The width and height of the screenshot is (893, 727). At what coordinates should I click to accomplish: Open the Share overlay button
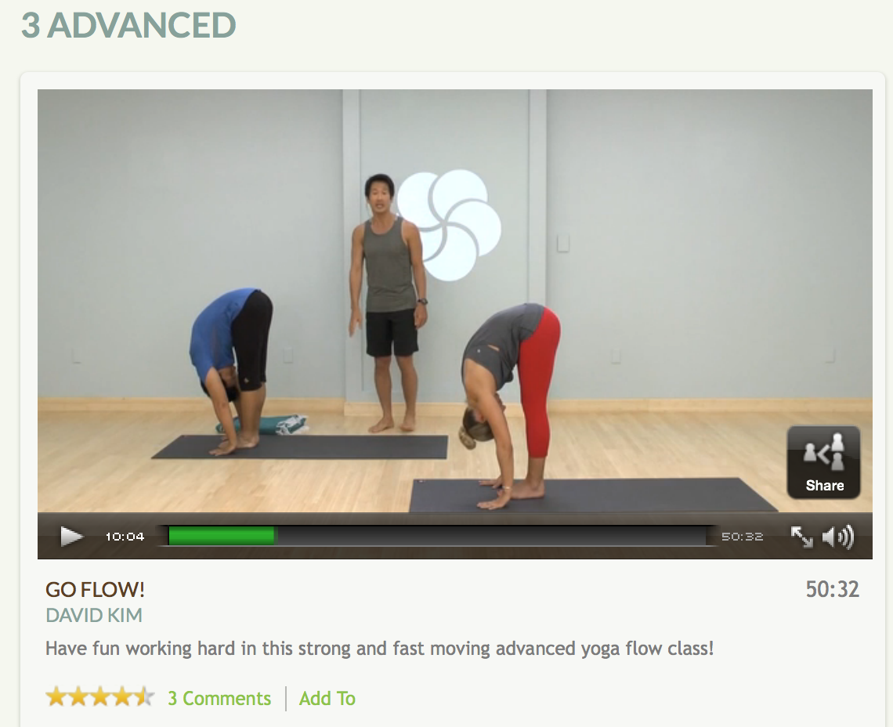823,462
